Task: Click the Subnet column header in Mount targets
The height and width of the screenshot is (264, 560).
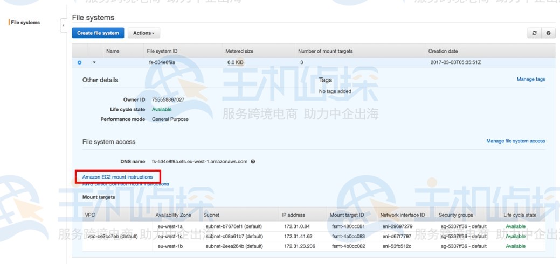Action: click(x=211, y=215)
